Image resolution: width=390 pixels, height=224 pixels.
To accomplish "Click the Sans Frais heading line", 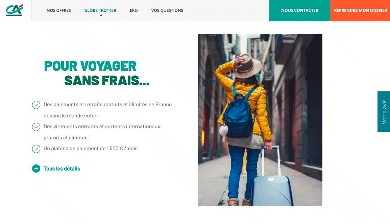I will pos(107,81).
